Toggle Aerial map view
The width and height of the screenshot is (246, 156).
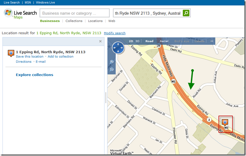(x=164, y=41)
